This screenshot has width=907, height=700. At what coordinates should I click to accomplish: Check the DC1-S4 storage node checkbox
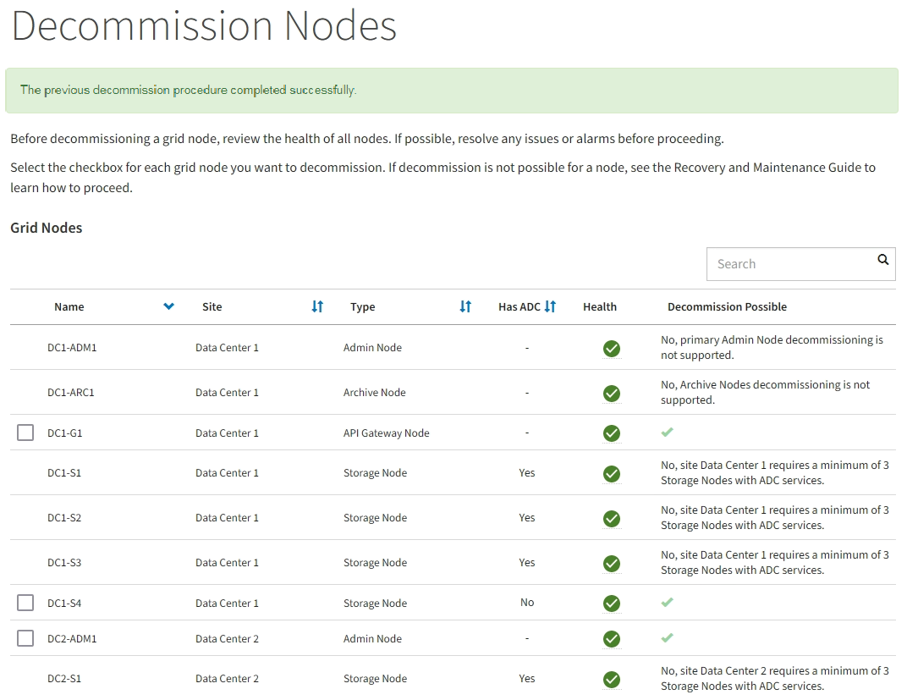tap(25, 603)
